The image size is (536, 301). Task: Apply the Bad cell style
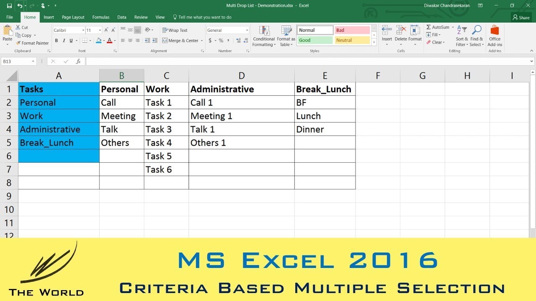pyautogui.click(x=352, y=30)
